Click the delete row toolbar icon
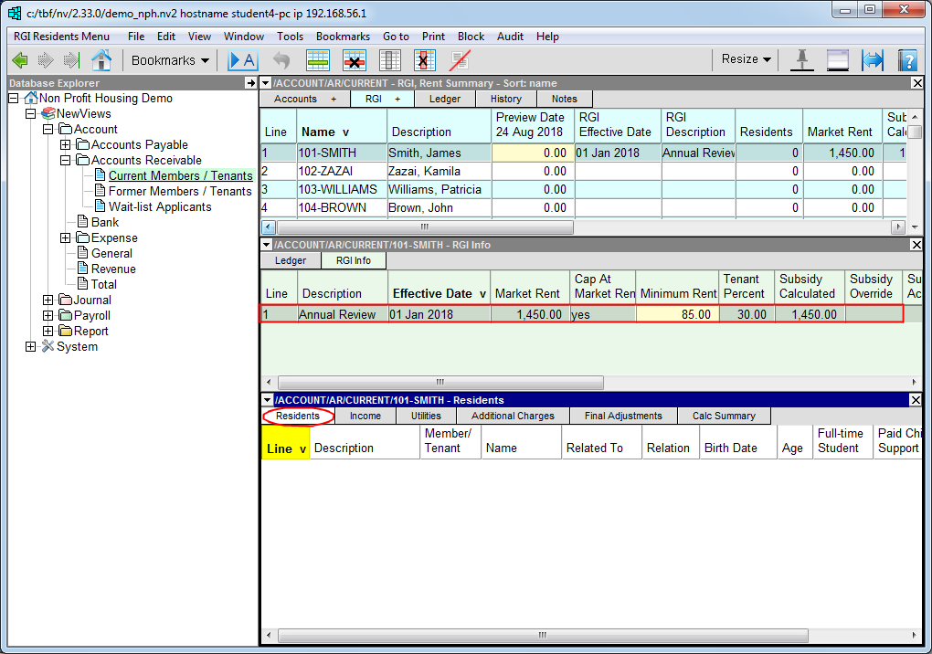932x654 pixels. [x=354, y=60]
